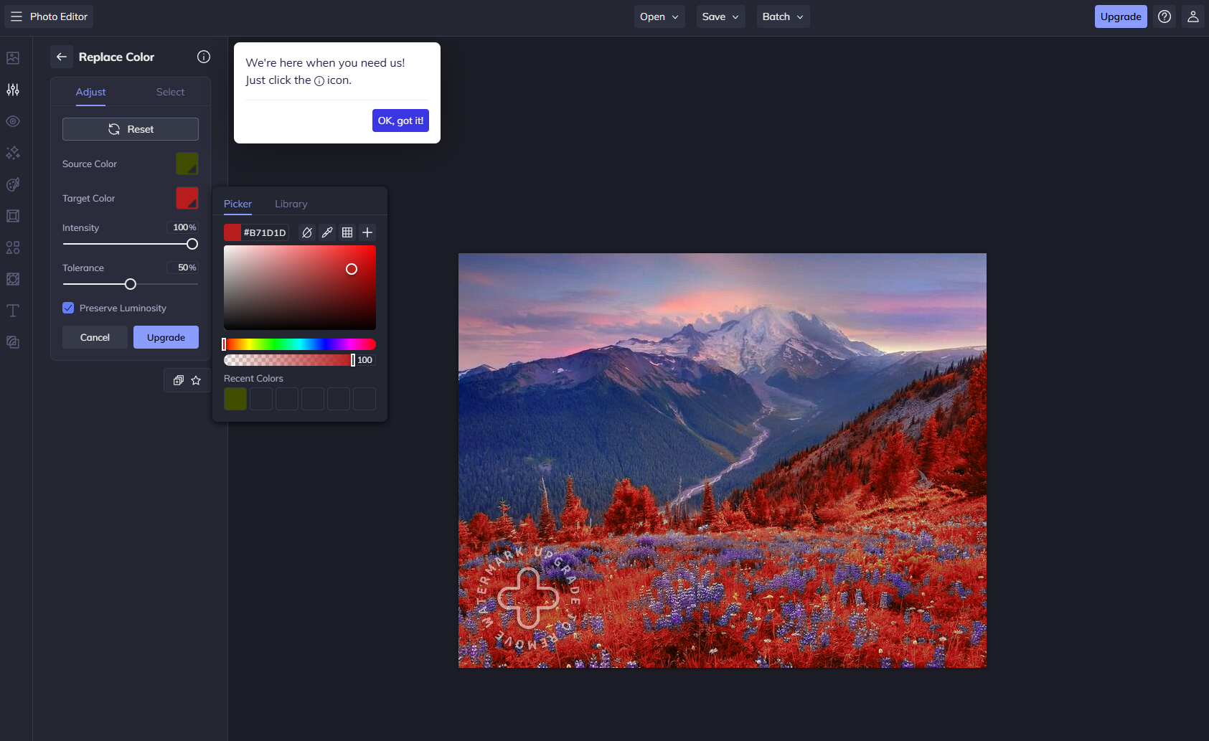Image resolution: width=1209 pixels, height=741 pixels.
Task: Switch to the Adjust tab
Action: [90, 92]
